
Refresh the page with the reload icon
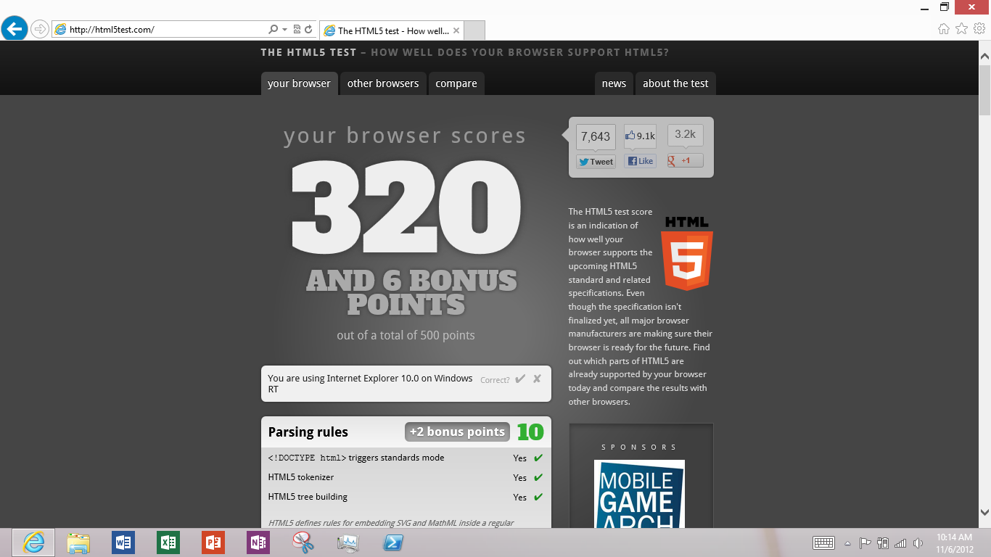pyautogui.click(x=308, y=30)
